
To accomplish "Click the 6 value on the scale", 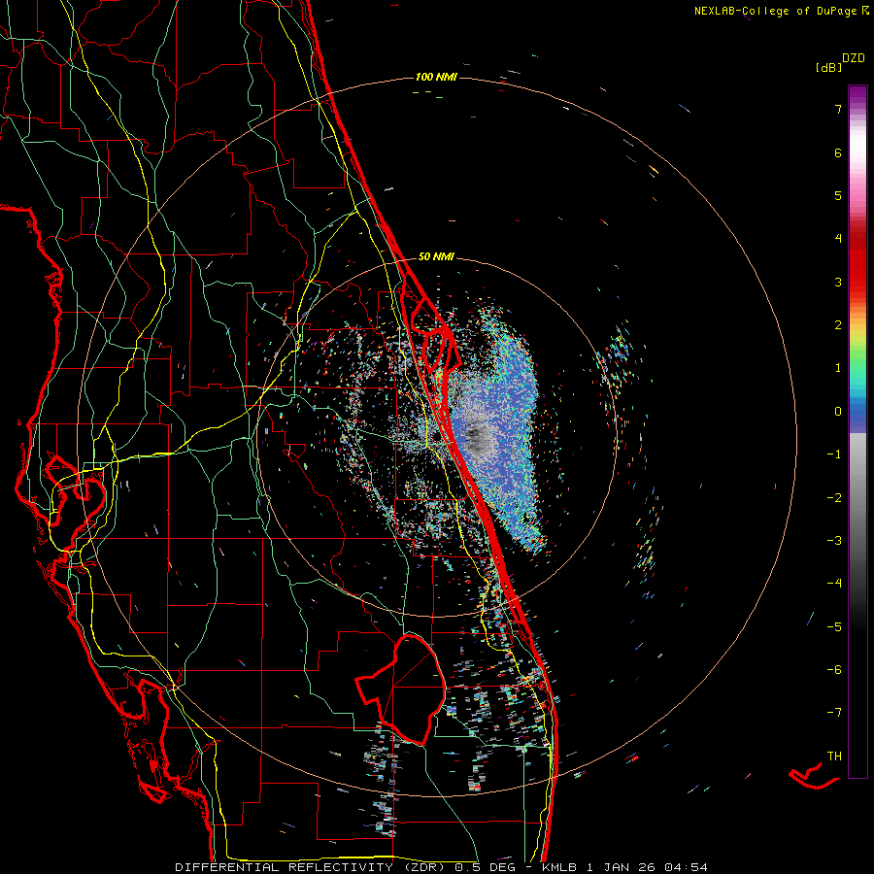I will (838, 152).
